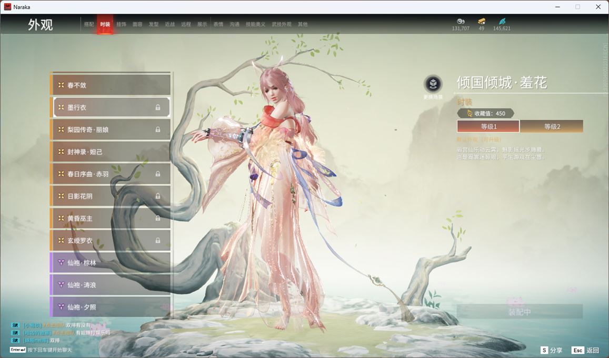This screenshot has width=609, height=358.
Task: Click the S 分享 share button
Action: coord(551,350)
